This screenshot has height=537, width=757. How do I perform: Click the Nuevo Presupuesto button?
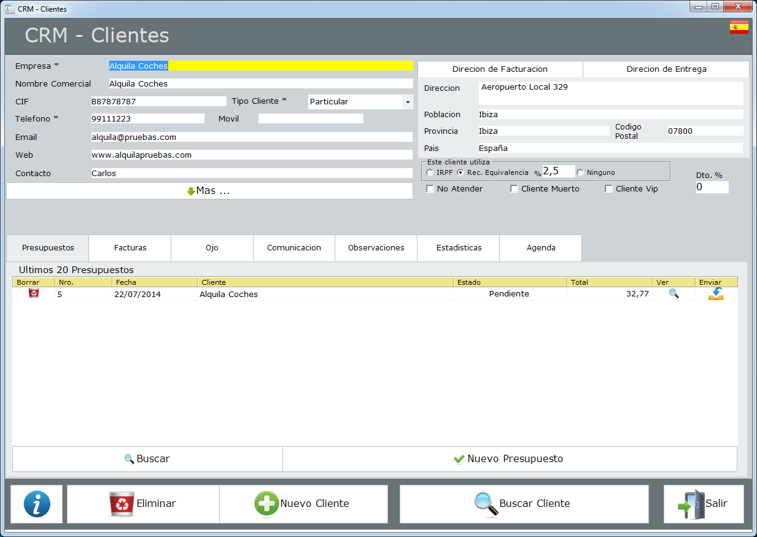click(x=509, y=459)
